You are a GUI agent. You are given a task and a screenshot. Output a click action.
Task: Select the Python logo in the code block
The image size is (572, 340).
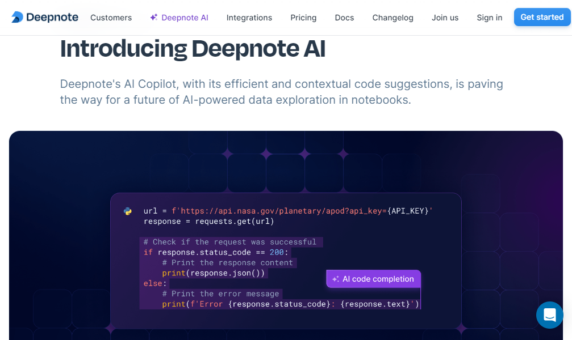coord(127,211)
